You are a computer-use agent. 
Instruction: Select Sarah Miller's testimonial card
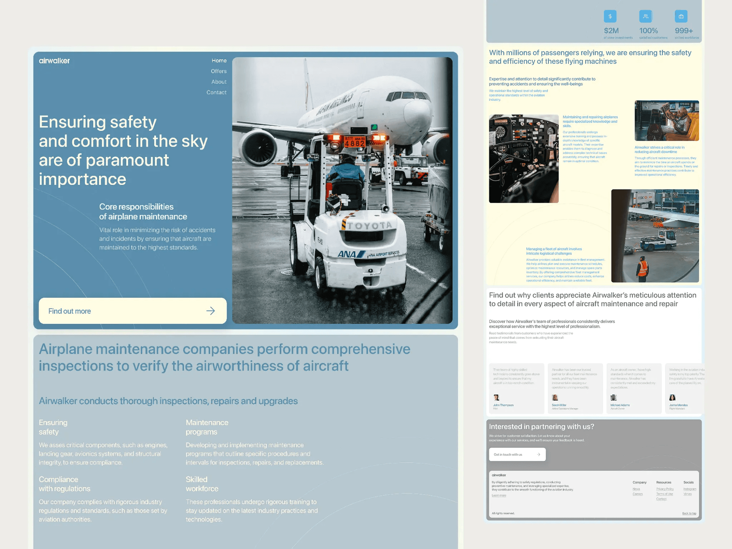pos(575,389)
